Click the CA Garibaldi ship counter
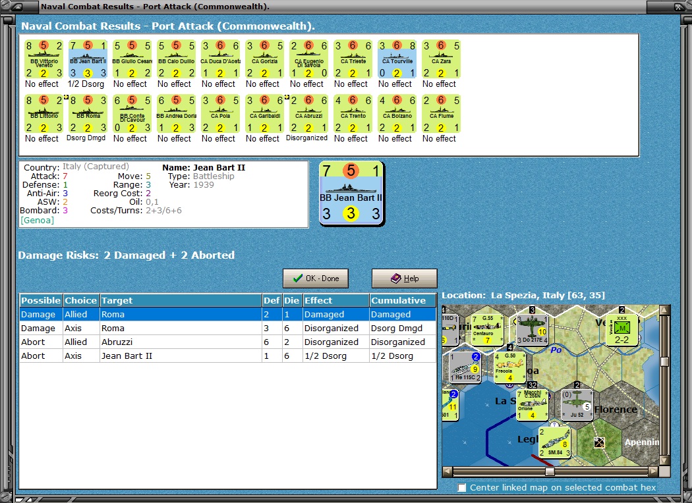 (x=264, y=114)
